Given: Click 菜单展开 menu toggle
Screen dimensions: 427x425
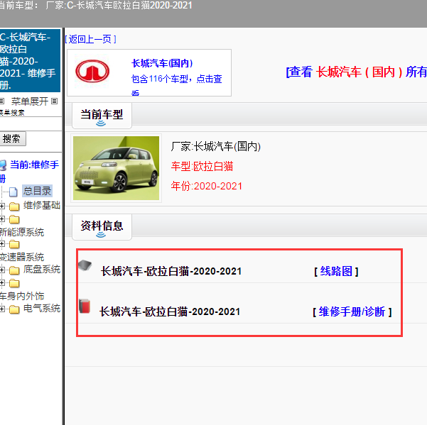Looking at the screenshot, I should click(29, 101).
